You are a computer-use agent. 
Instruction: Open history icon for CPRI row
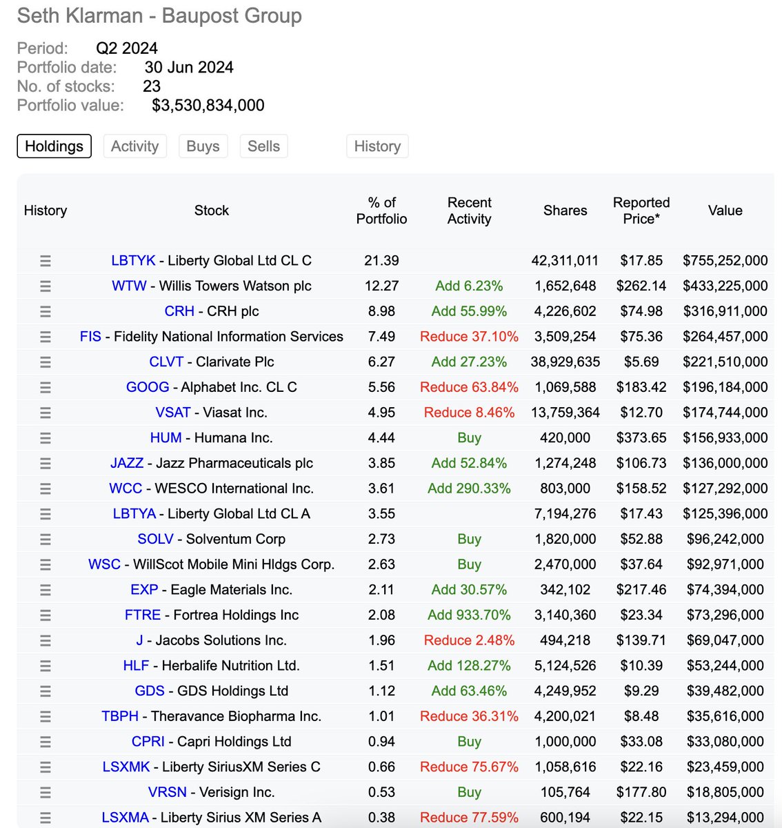click(x=46, y=742)
